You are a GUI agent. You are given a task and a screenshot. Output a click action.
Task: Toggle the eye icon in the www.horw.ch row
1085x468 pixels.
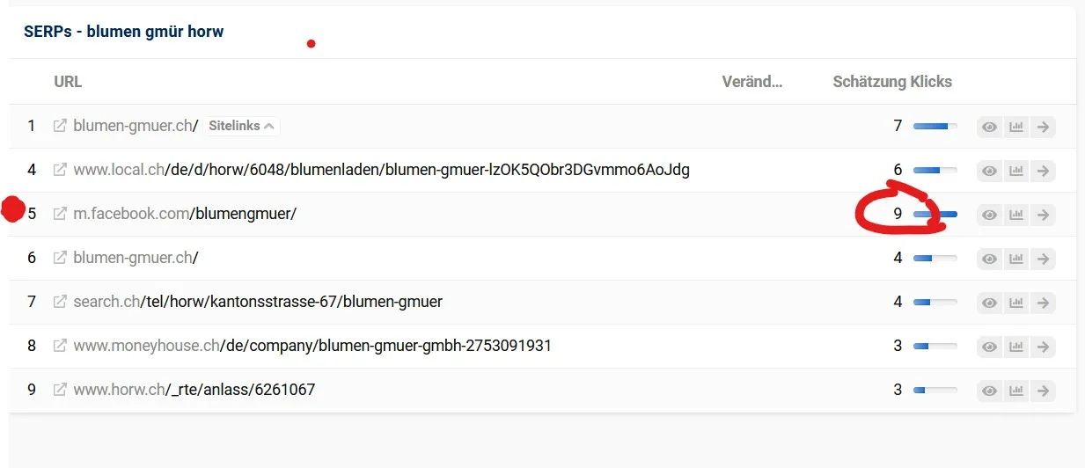(990, 391)
